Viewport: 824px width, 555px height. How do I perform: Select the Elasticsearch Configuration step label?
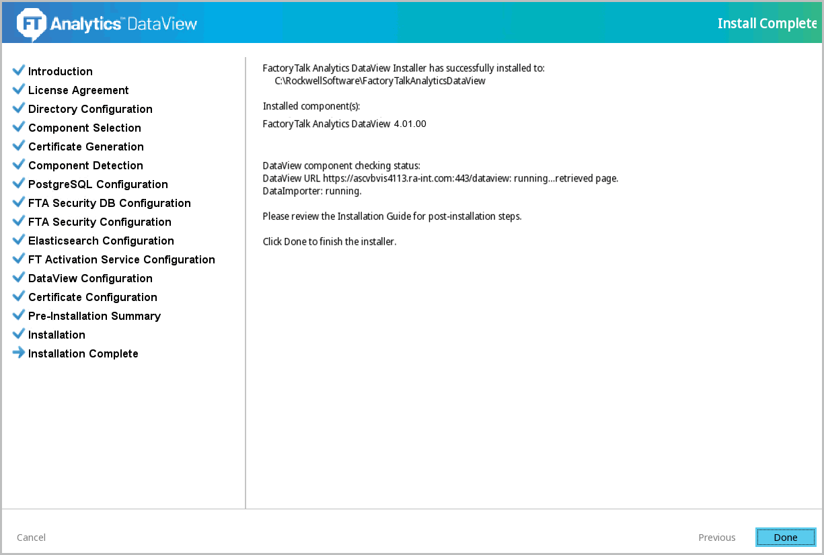pyautogui.click(x=101, y=241)
